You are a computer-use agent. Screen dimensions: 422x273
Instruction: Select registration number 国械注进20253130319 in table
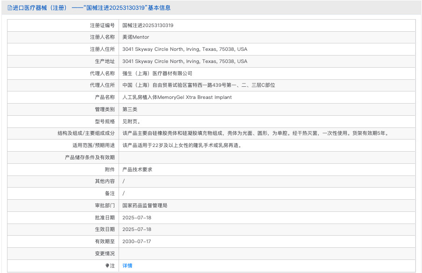pos(148,25)
